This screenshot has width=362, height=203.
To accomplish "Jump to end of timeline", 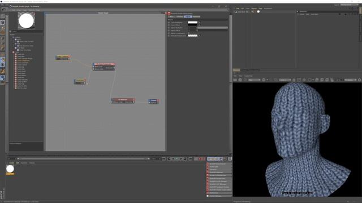I will pyautogui.click(x=191, y=159).
